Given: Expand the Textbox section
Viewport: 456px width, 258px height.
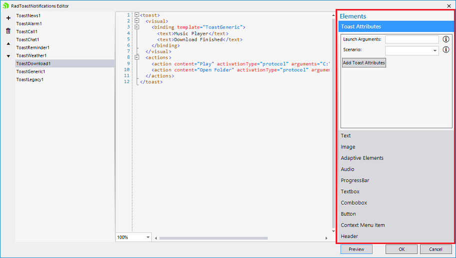Looking at the screenshot, I should pyautogui.click(x=396, y=192).
